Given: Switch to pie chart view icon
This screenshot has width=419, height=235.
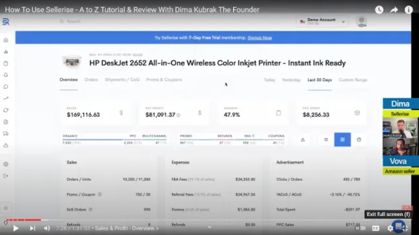Looking at the screenshot, I should point(359,139).
